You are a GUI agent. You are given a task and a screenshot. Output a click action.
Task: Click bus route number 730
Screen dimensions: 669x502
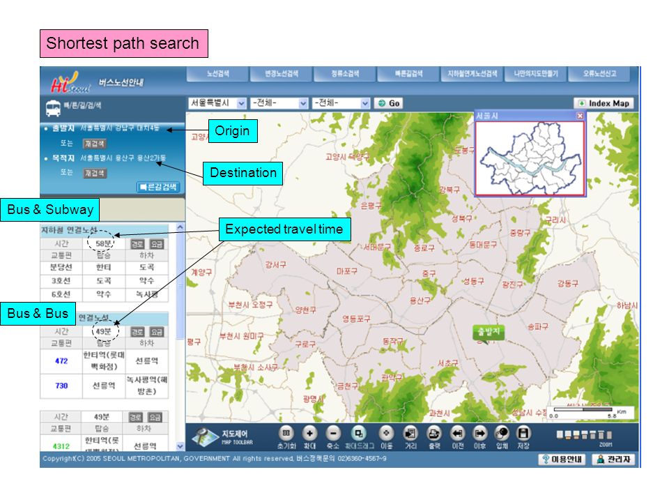[61, 386]
